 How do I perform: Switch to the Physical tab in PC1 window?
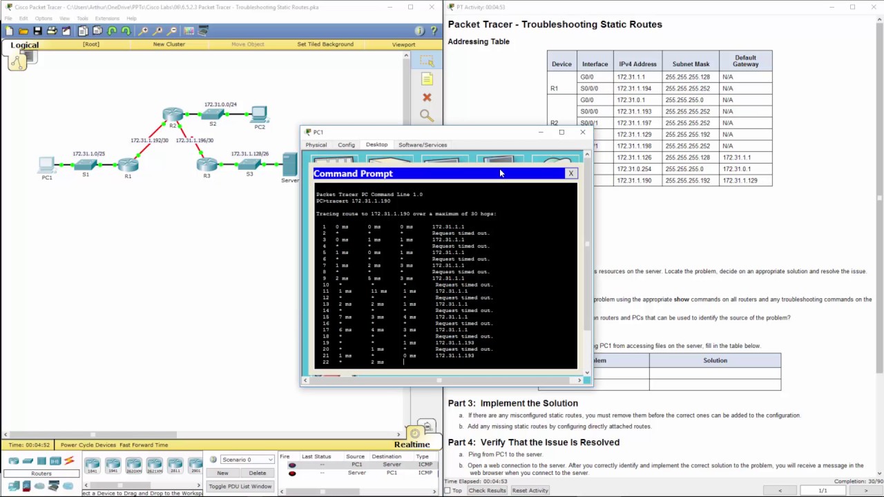click(316, 145)
